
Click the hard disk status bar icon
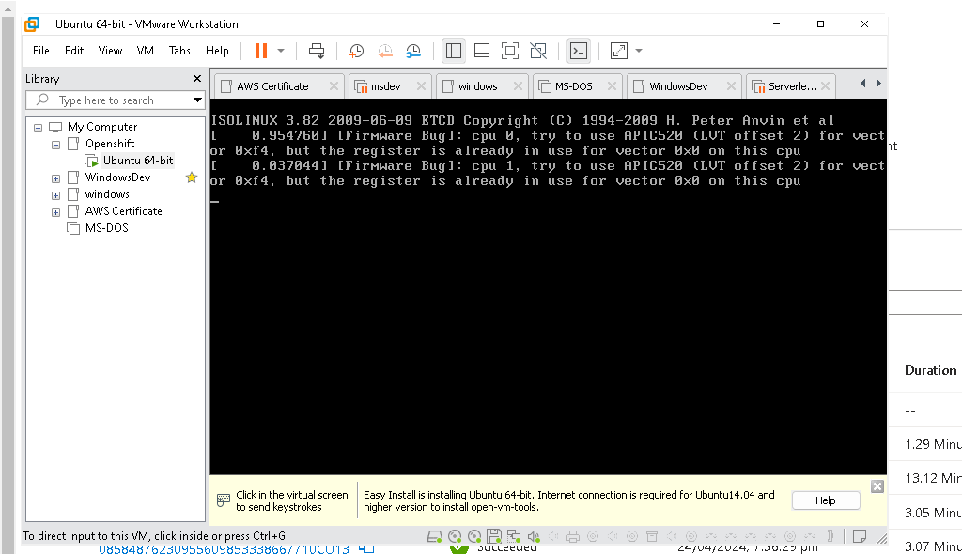tap(435, 537)
